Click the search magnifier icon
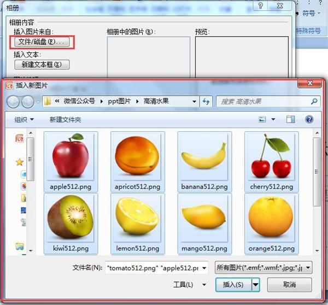 (x=314, y=102)
